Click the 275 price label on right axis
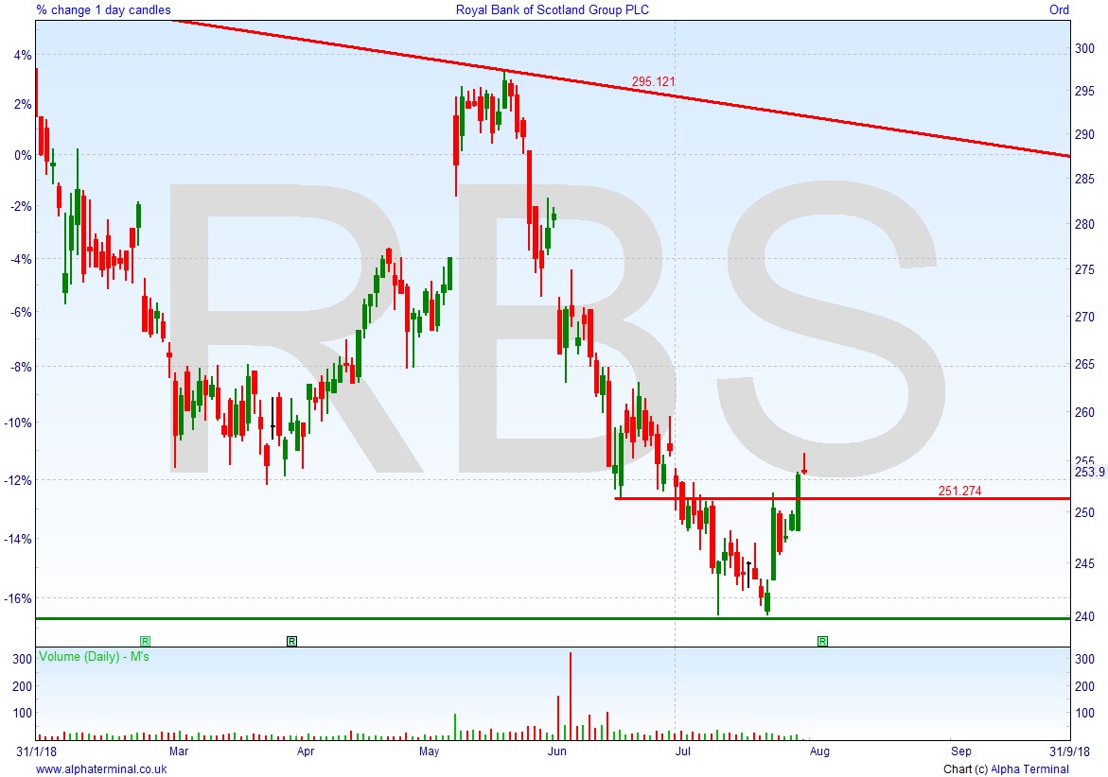 coord(1084,269)
